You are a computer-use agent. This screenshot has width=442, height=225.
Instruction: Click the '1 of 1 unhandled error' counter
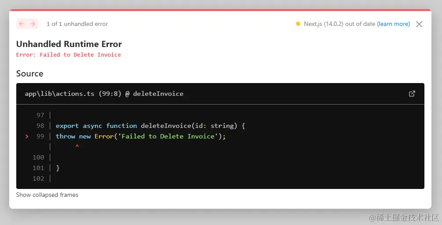tap(77, 24)
